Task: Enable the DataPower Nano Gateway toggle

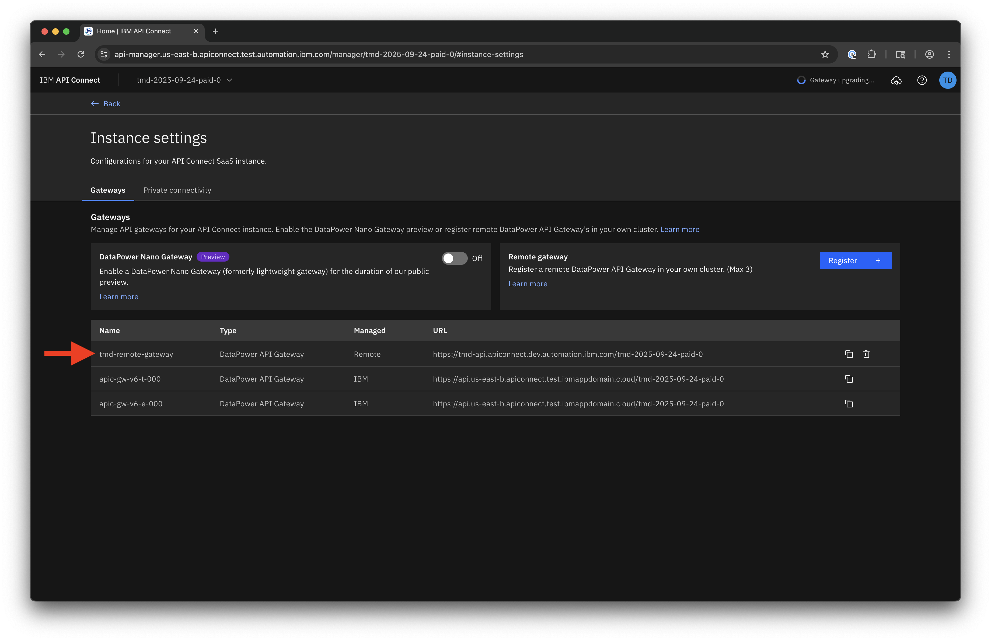Action: point(454,258)
